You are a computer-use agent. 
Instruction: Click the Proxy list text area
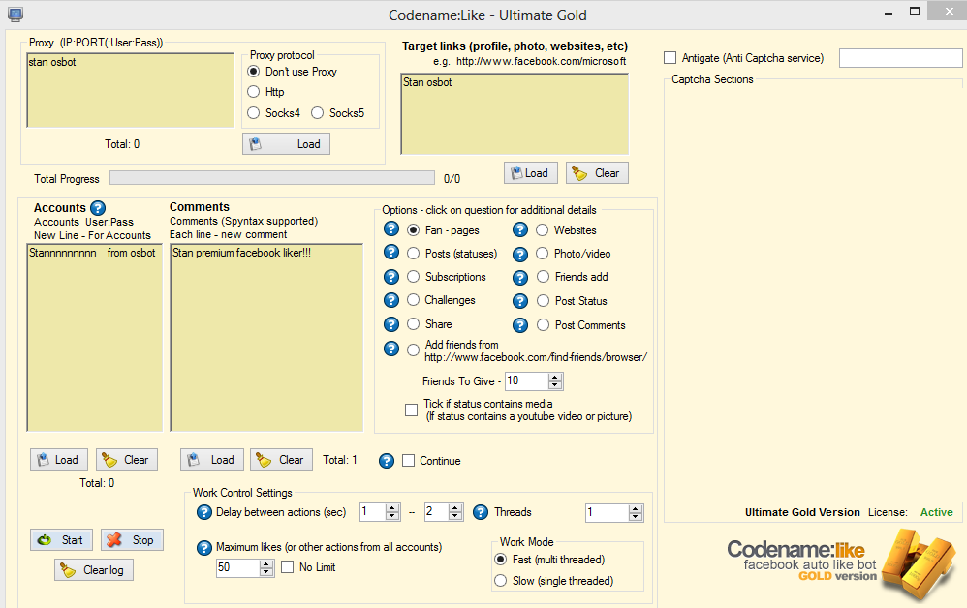[x=131, y=90]
